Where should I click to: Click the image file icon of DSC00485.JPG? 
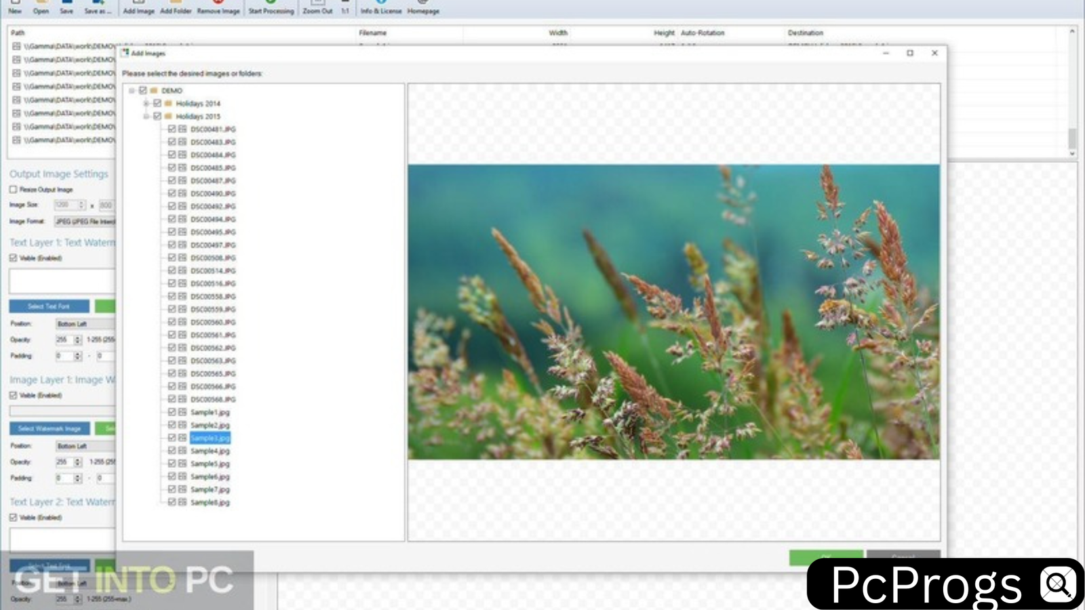pos(182,167)
